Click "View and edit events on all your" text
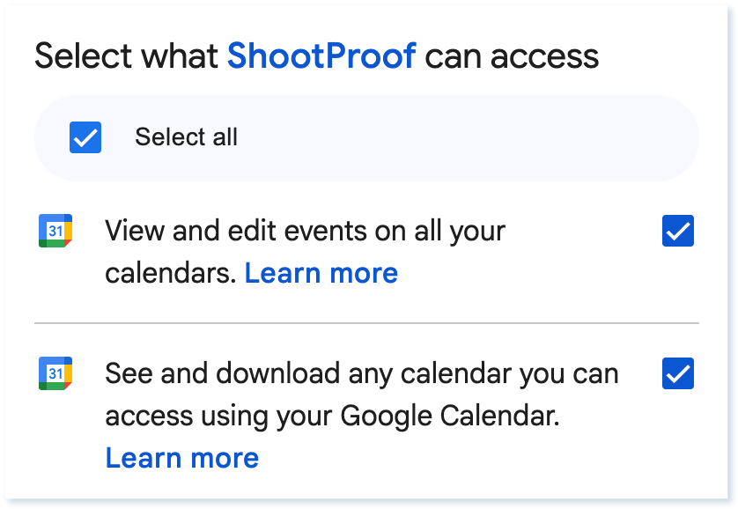This screenshot has width=738, height=509. tap(305, 232)
